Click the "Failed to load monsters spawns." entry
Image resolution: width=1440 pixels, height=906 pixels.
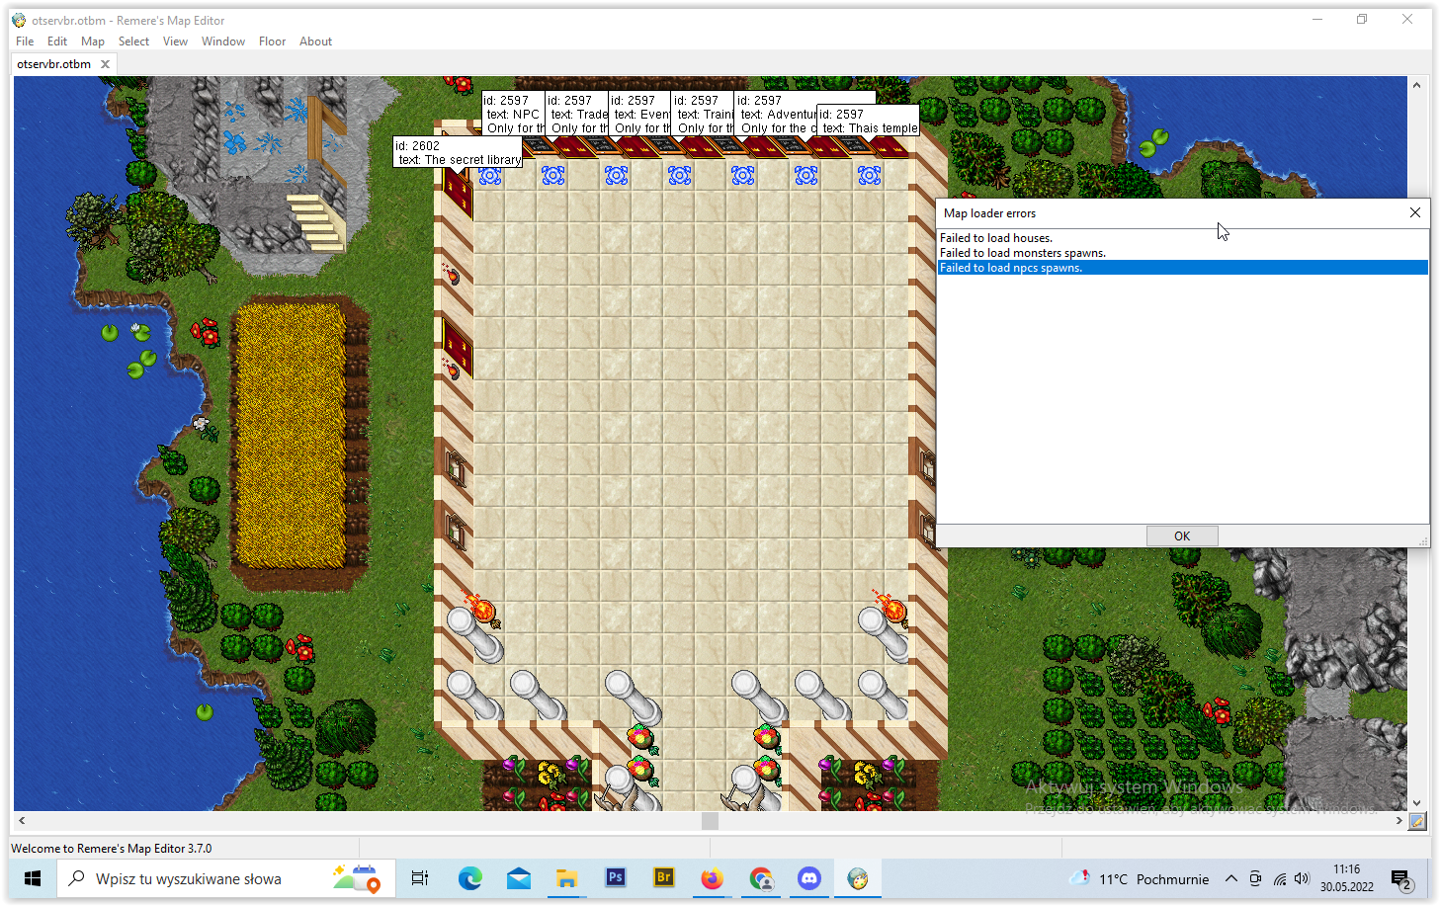1023,252
